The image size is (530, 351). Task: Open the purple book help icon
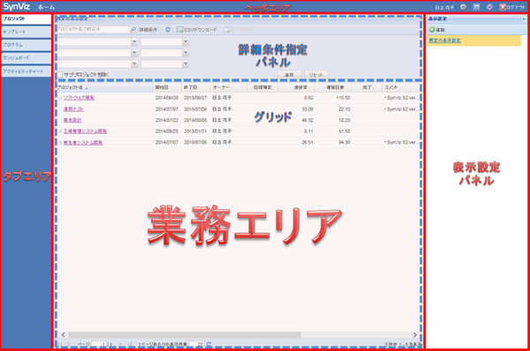(x=489, y=7)
